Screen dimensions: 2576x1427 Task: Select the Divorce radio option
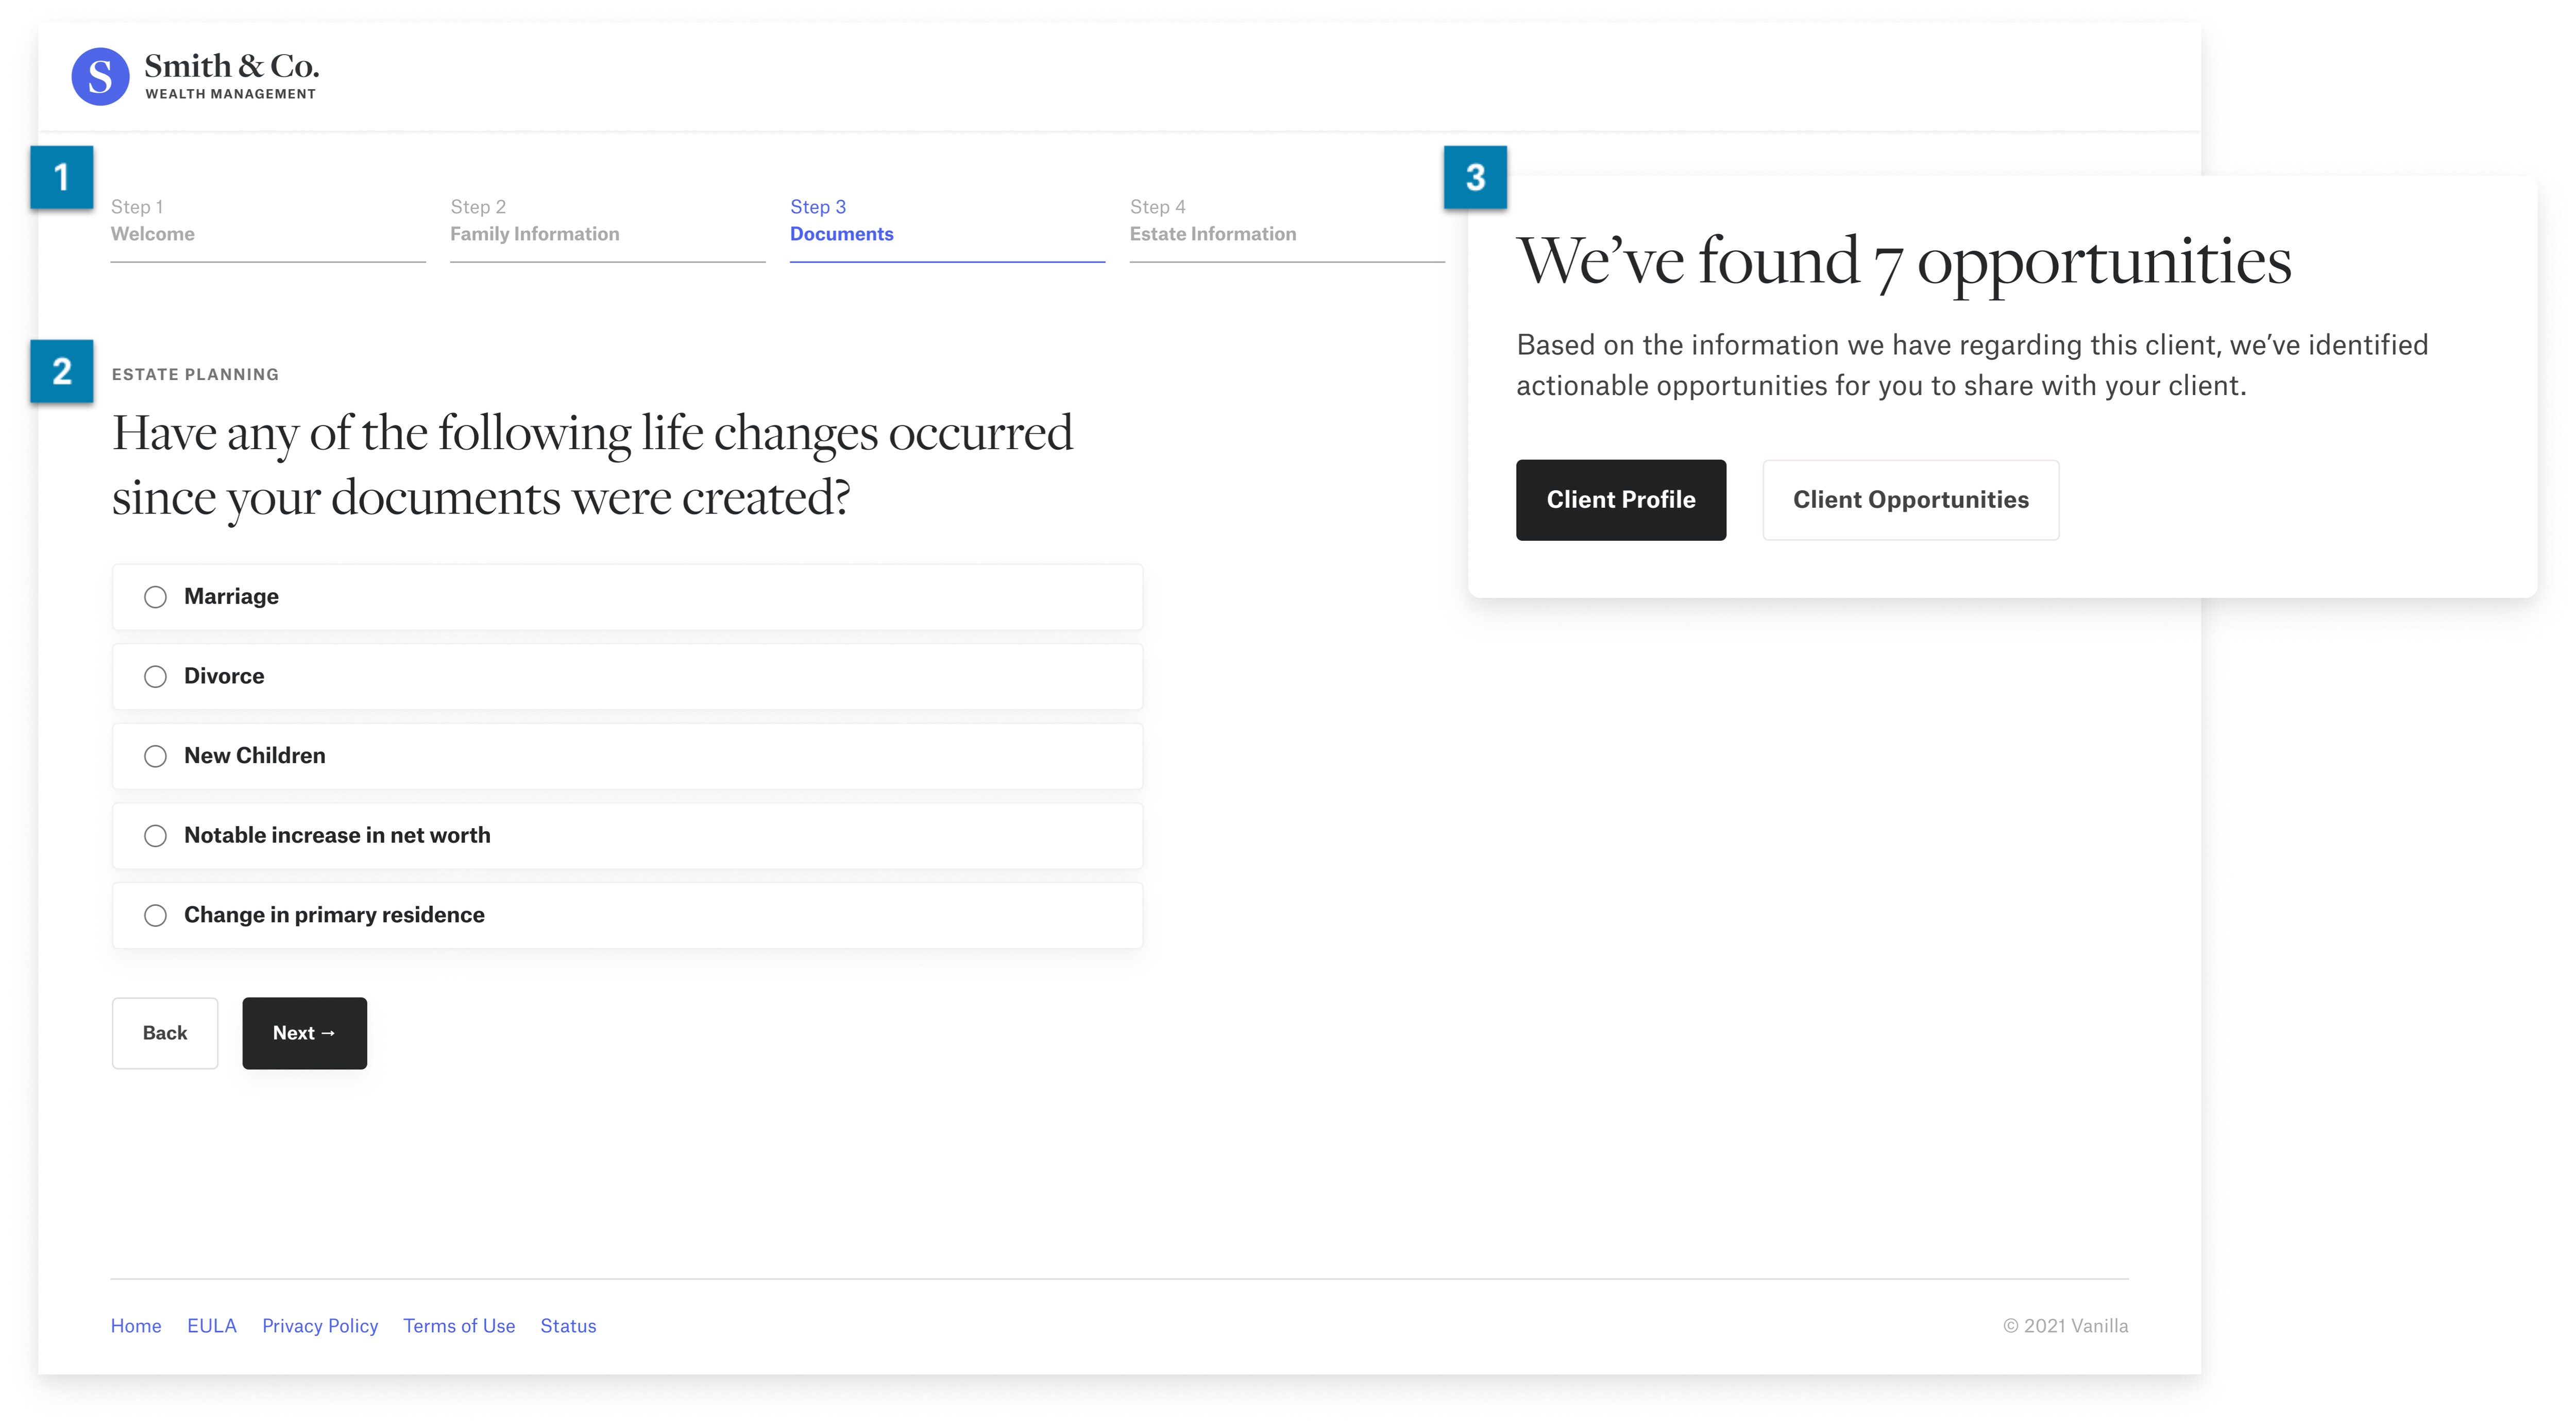click(627, 677)
